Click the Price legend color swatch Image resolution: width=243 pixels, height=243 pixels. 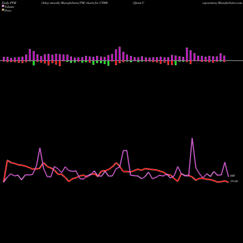(x=3, y=10)
